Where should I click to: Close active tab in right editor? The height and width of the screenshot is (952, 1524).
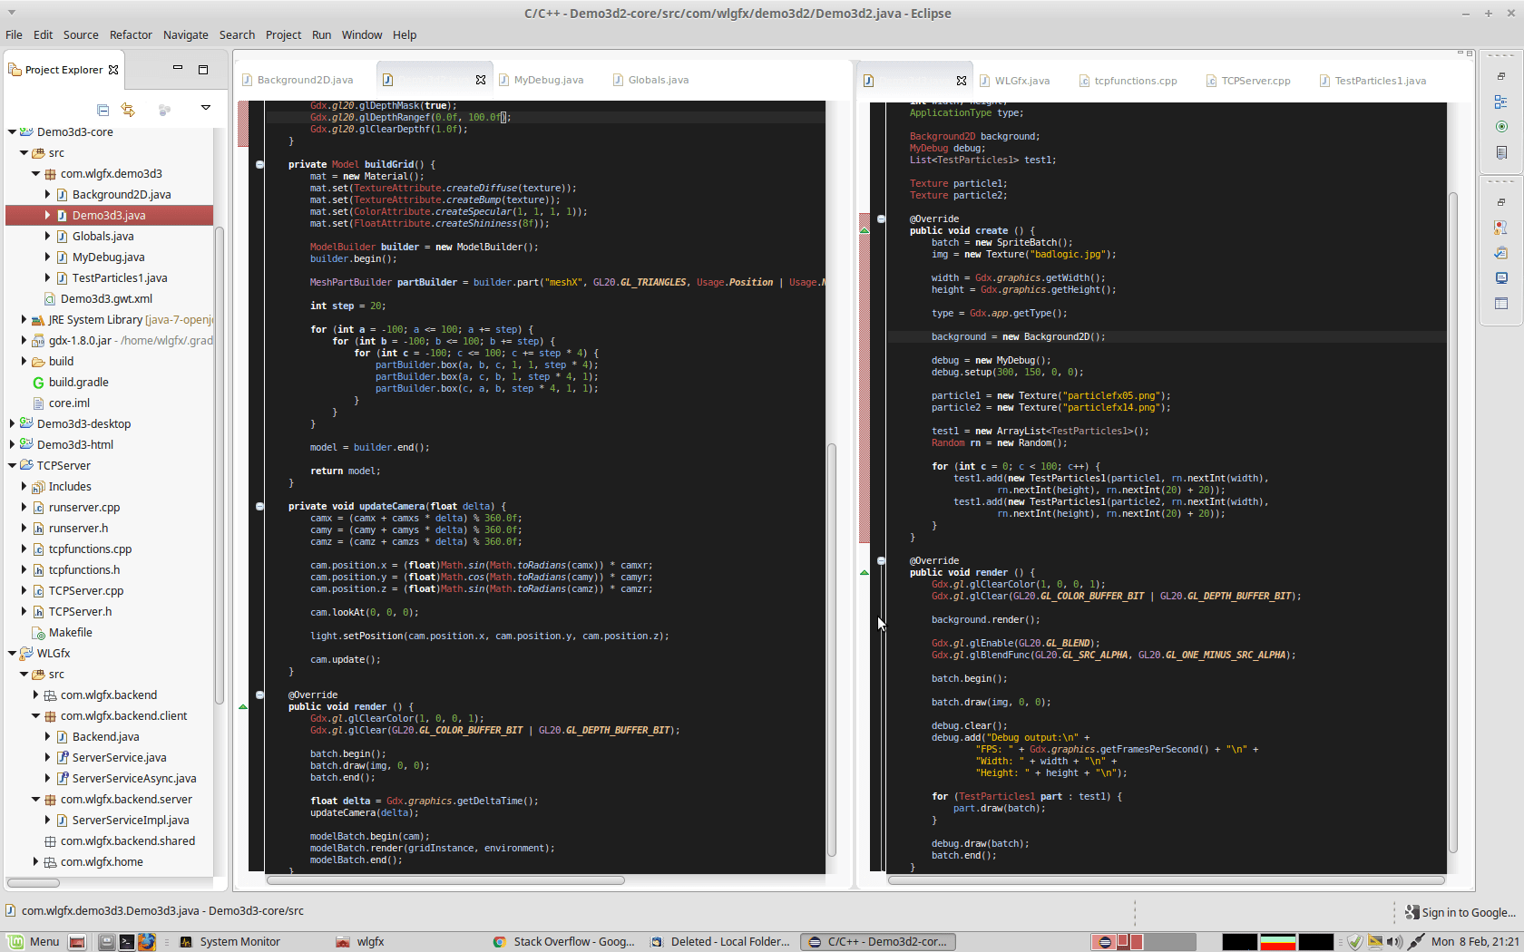pyautogui.click(x=962, y=81)
